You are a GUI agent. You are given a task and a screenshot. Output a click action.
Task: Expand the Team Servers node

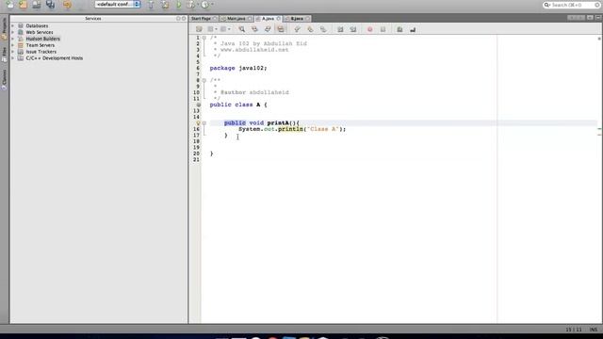pyautogui.click(x=12, y=45)
